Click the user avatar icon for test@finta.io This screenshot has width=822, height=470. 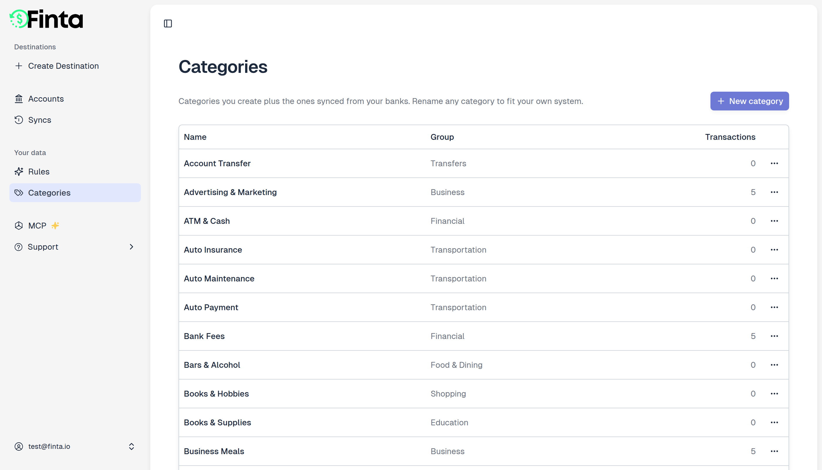coord(19,446)
